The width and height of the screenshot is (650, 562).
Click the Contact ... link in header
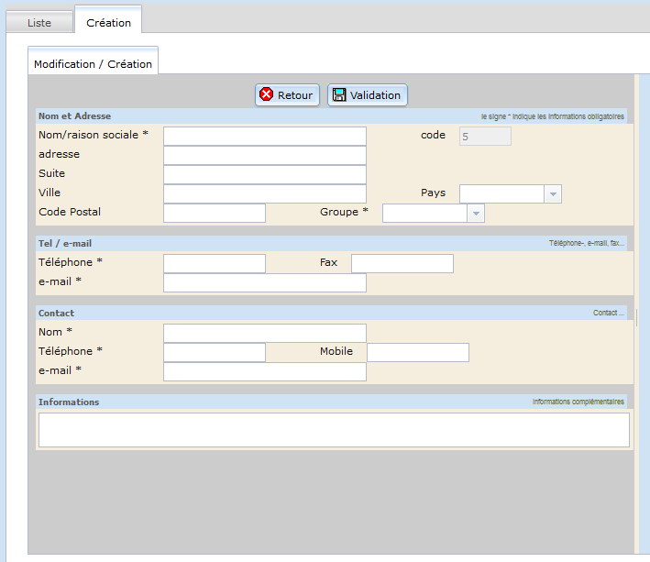[608, 313]
